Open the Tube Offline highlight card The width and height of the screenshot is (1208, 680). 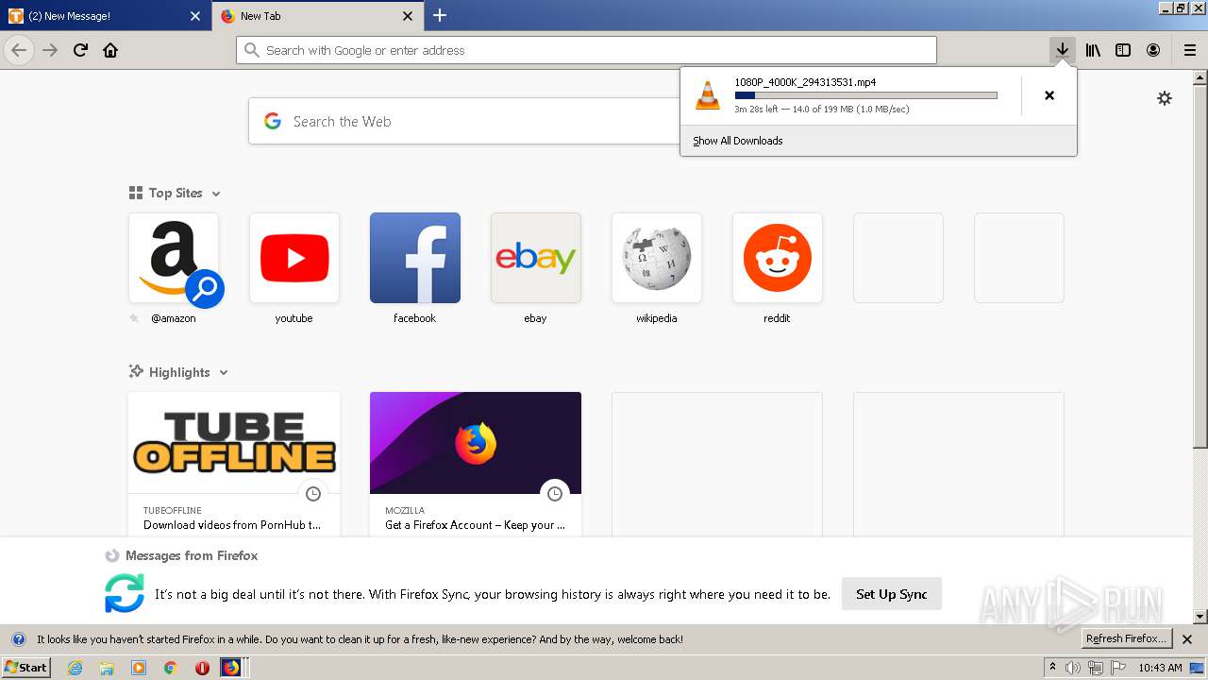coord(234,464)
